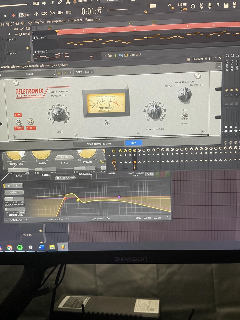This screenshot has height=320, width=240.
Task: Select Ext side chain source
Action: point(18,186)
